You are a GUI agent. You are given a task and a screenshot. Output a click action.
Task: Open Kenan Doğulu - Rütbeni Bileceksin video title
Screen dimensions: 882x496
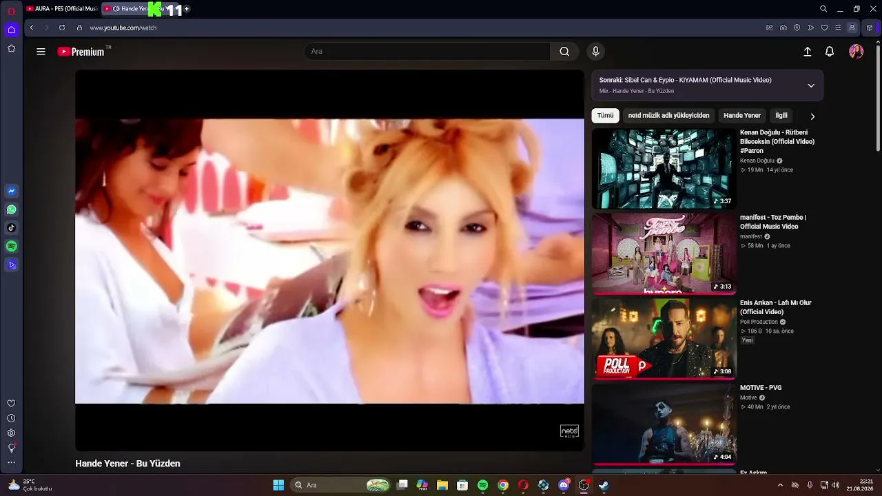[777, 141]
